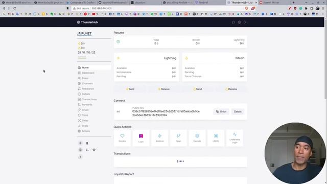Screen dimensions: 327x184
Task: Open settings gear in ThunderHub header
Action: coord(239,22)
